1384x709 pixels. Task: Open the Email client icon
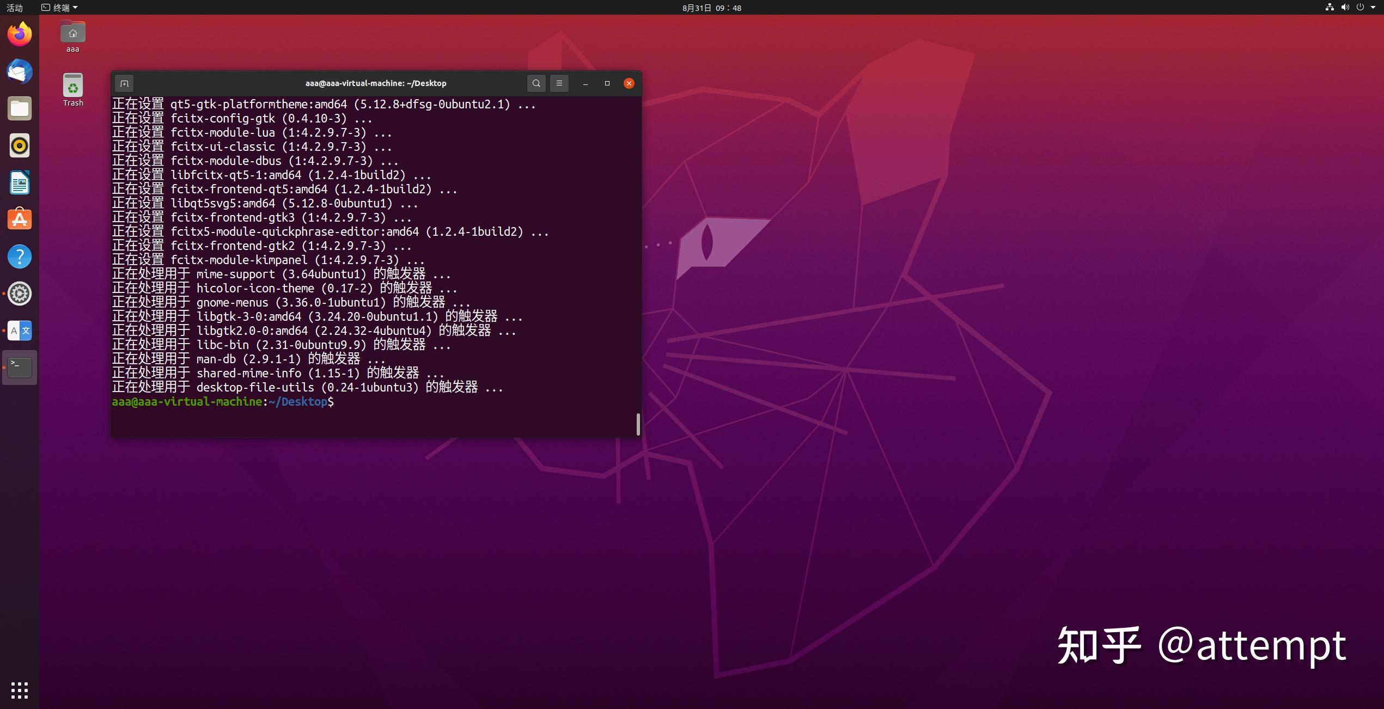click(x=20, y=71)
